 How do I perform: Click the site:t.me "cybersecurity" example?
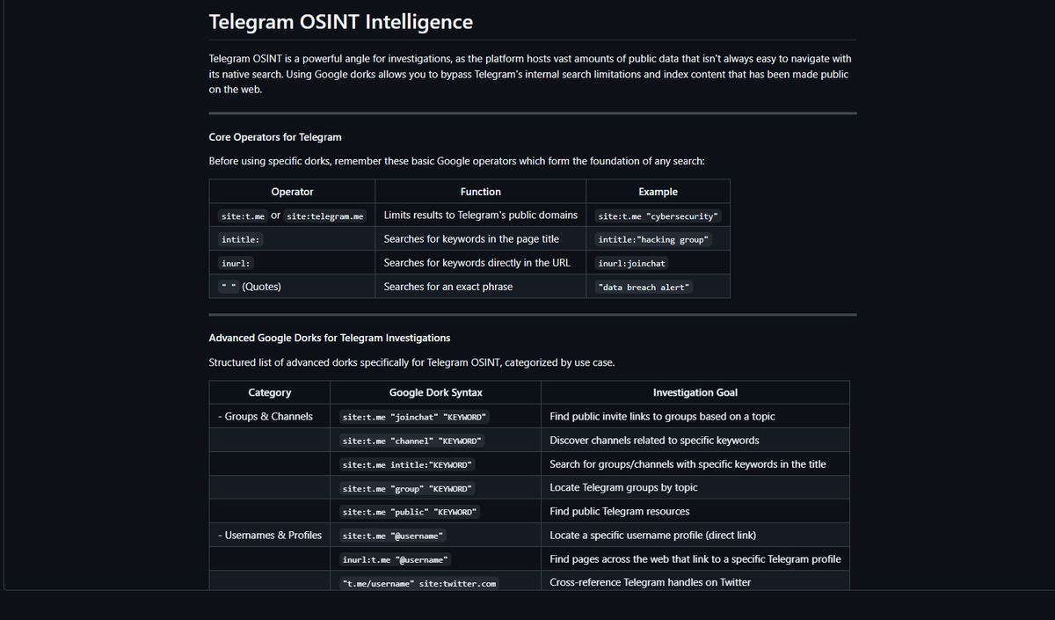click(x=658, y=215)
